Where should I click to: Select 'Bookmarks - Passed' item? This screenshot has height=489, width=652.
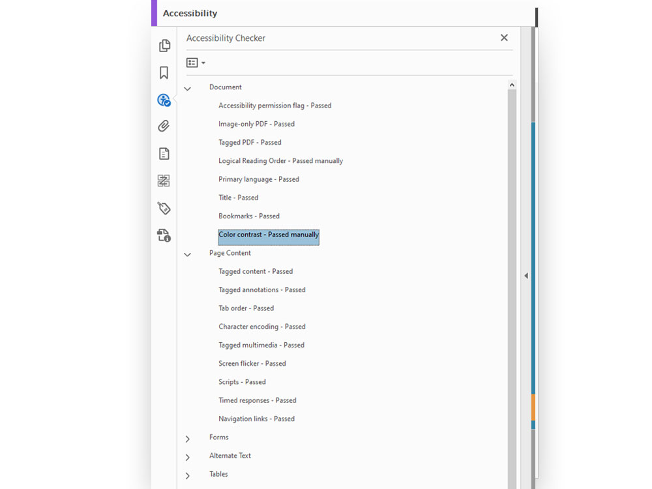point(249,216)
